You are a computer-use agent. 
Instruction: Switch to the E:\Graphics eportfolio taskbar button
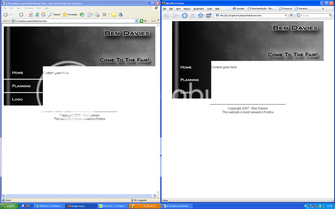coord(177,206)
